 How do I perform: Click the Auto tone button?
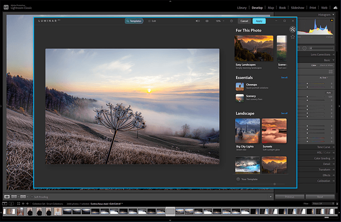(x=329, y=92)
